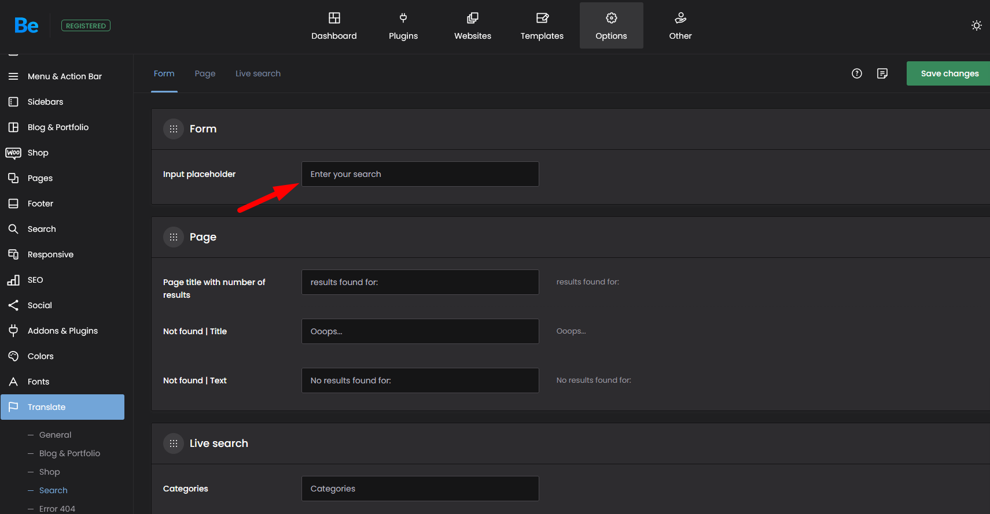Select the Options top menu item
Image resolution: width=990 pixels, height=514 pixels.
pos(611,26)
